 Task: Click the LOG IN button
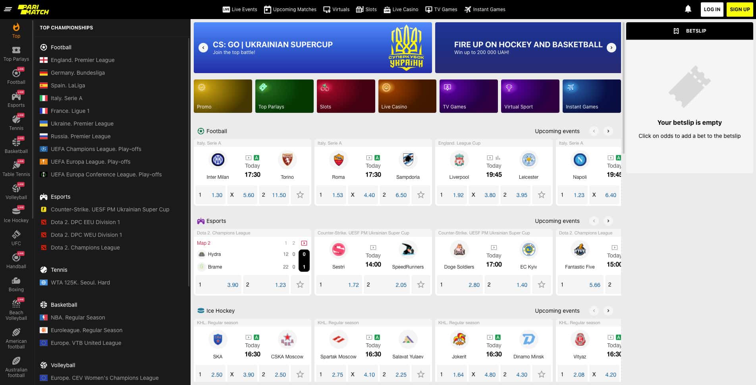click(712, 10)
